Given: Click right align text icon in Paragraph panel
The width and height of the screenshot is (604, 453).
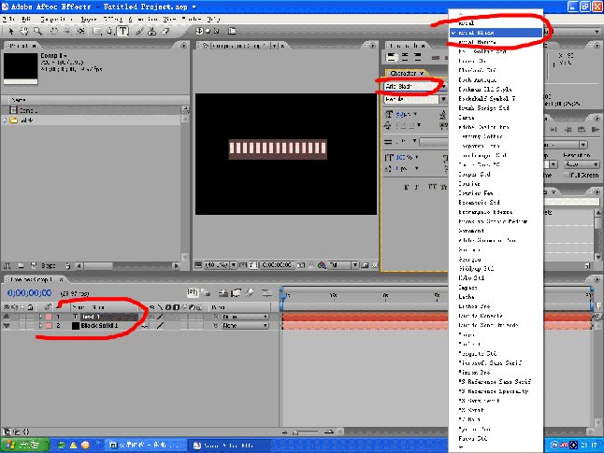Looking at the screenshot, I should pyautogui.click(x=418, y=58).
